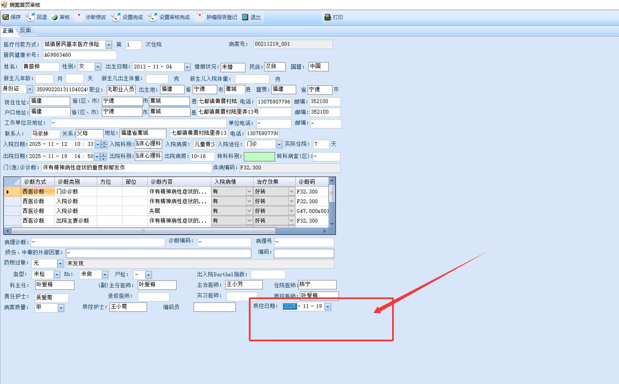Click the 保存 save icon
Viewport: 619px width, 384px height.
click(x=5, y=17)
